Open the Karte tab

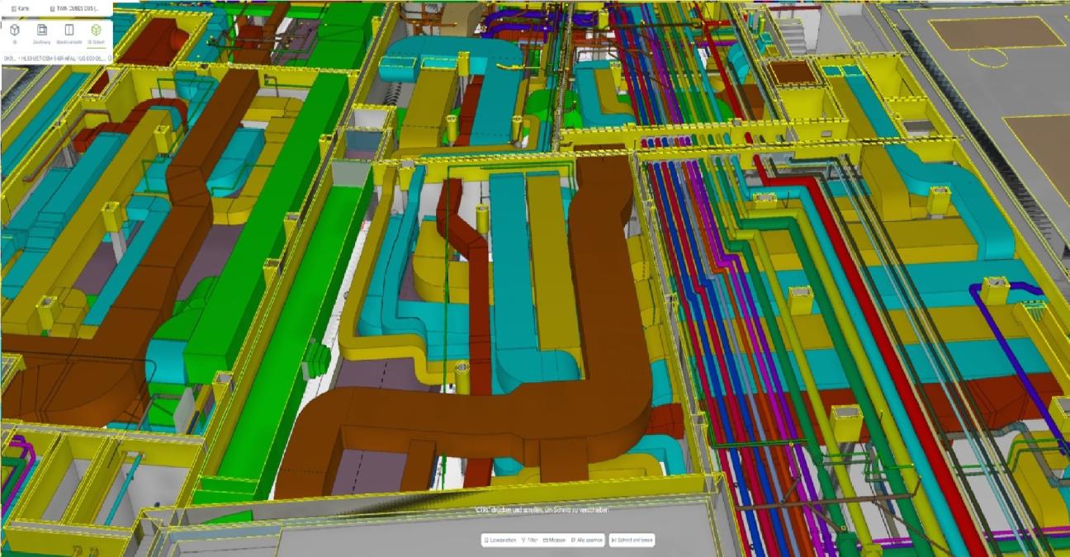coord(22,7)
